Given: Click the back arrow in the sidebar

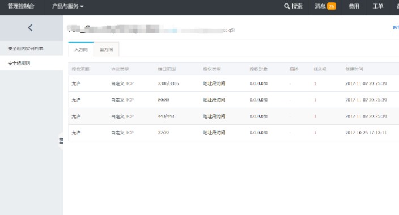Looking at the screenshot, I should pyautogui.click(x=30, y=27).
